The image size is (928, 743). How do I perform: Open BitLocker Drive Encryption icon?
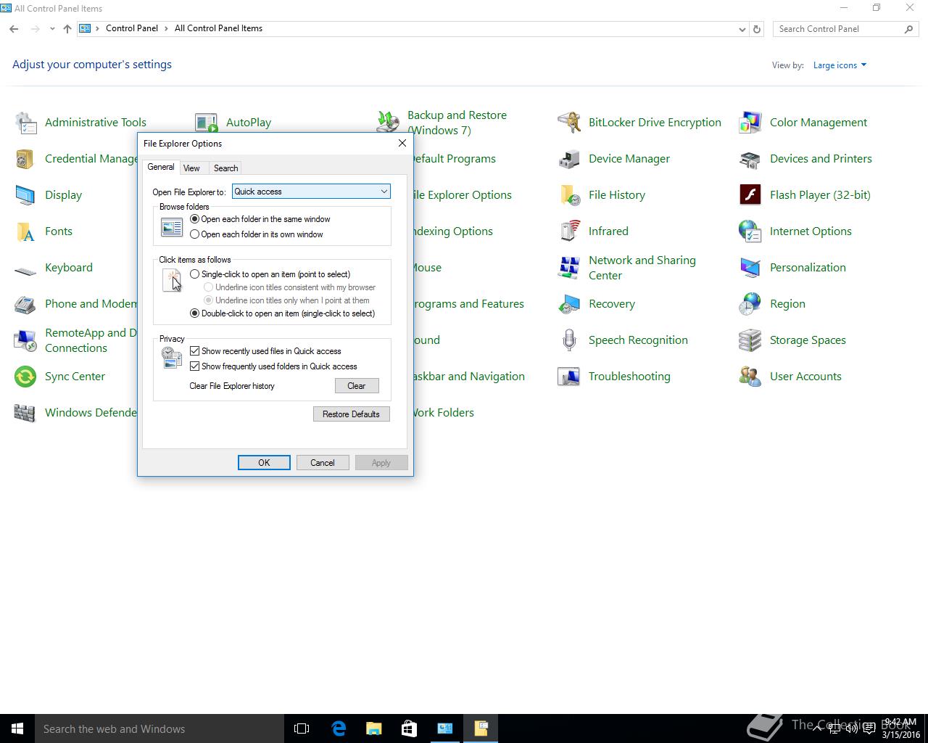point(569,123)
